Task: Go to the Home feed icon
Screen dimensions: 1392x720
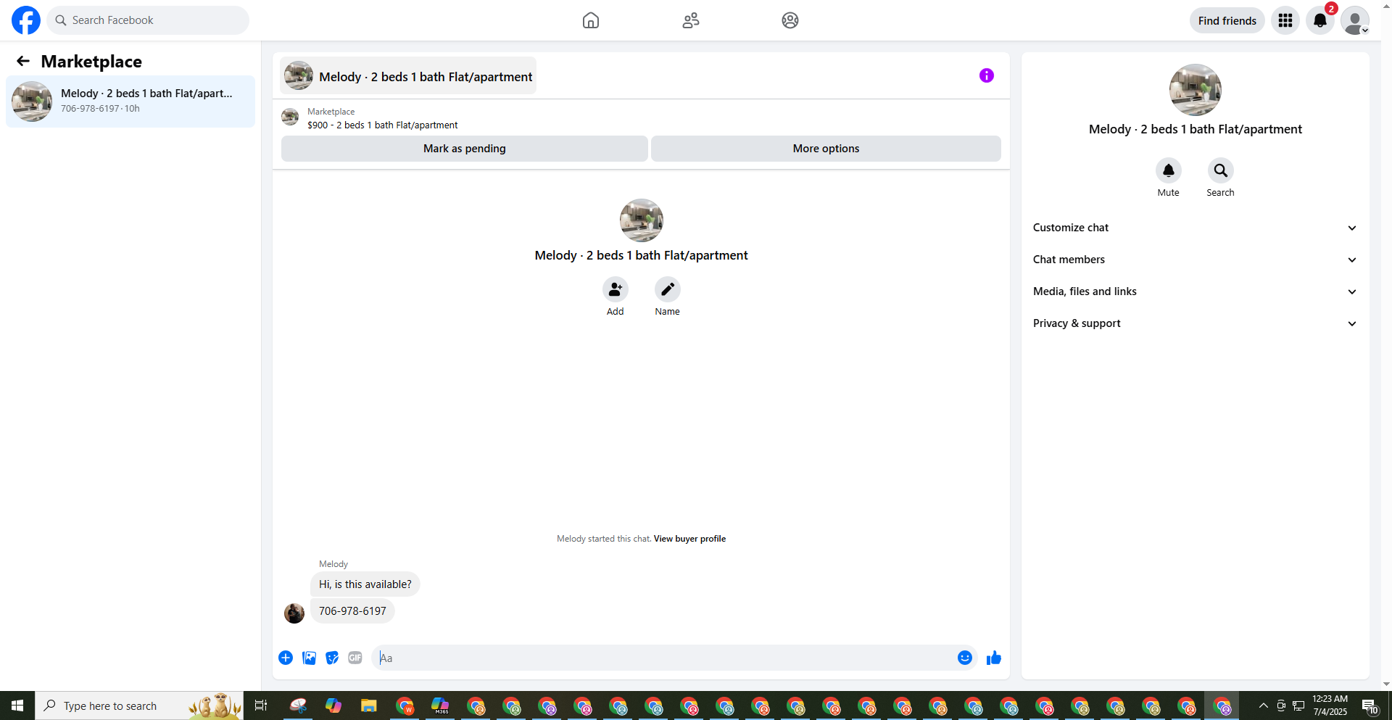Action: [x=591, y=20]
